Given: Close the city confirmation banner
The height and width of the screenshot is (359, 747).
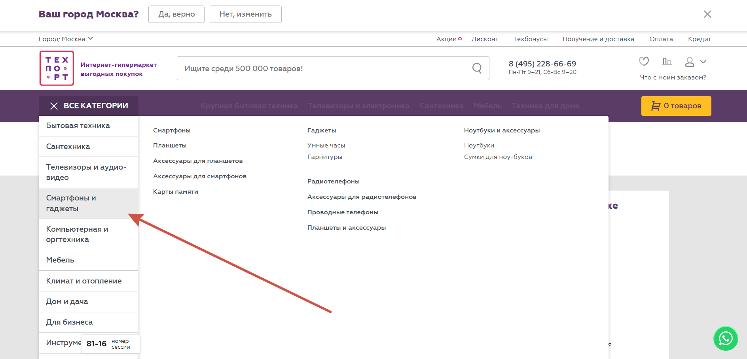Looking at the screenshot, I should tap(707, 14).
